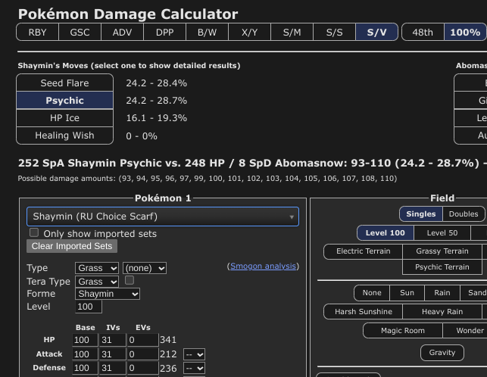Pick Healing Wish from Shaymin's moves
487x377 pixels.
pyautogui.click(x=64, y=136)
